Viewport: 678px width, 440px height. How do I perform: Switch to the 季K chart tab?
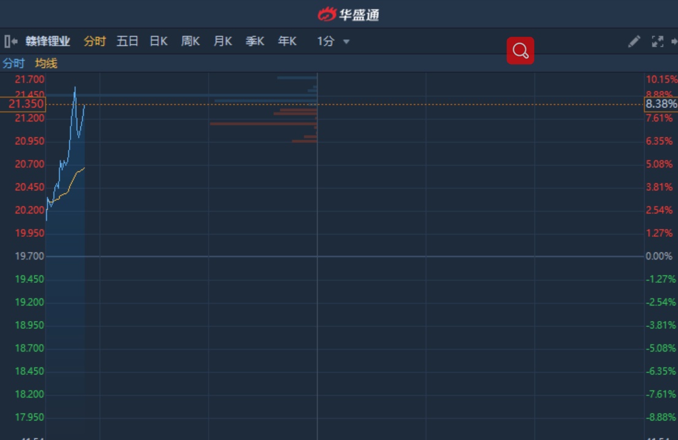255,42
